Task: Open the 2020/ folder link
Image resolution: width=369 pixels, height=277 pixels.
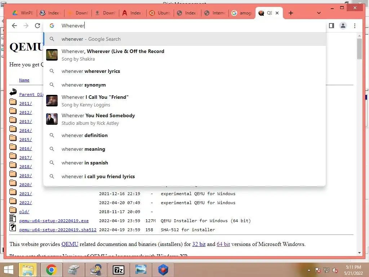Action: point(26,185)
